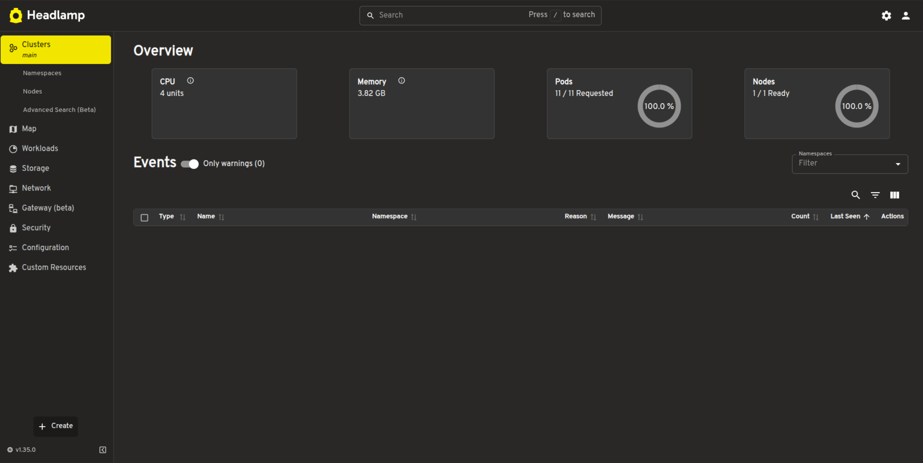Toggle the Only warnings switch

tap(190, 164)
